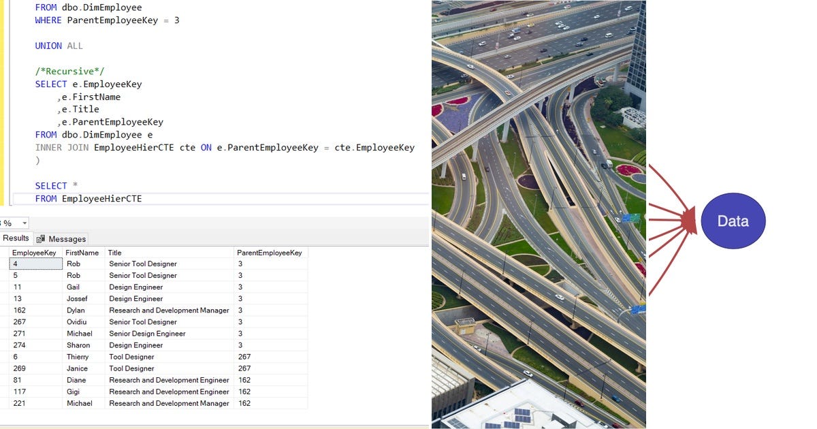The image size is (817, 429).
Task: Click the blue Data circle graphic
Action: coord(733,221)
